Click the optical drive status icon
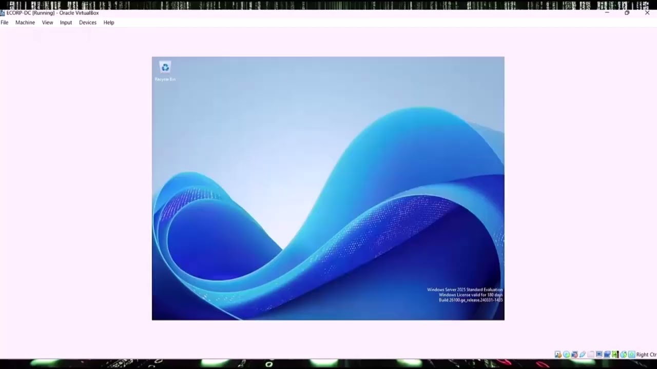This screenshot has width=657, height=369. [x=566, y=355]
